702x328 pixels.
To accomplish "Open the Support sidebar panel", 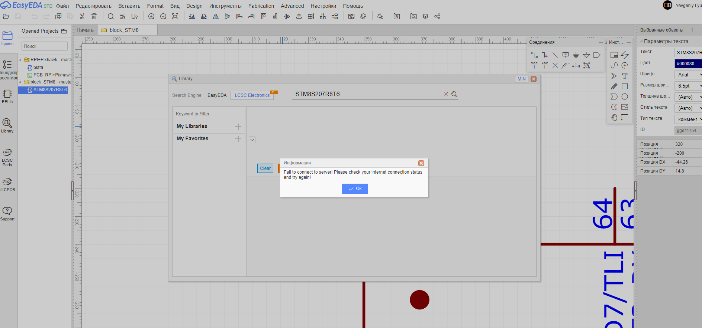I will pyautogui.click(x=7, y=214).
